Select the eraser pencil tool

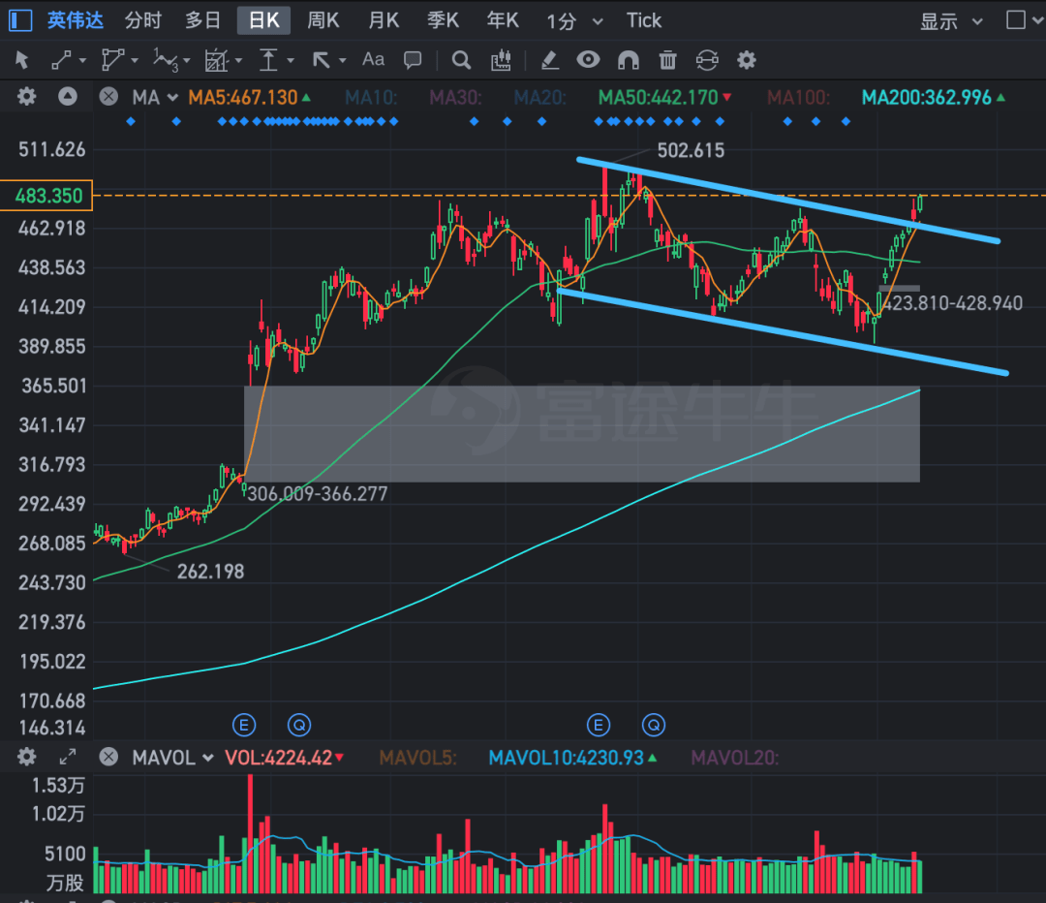click(x=549, y=60)
